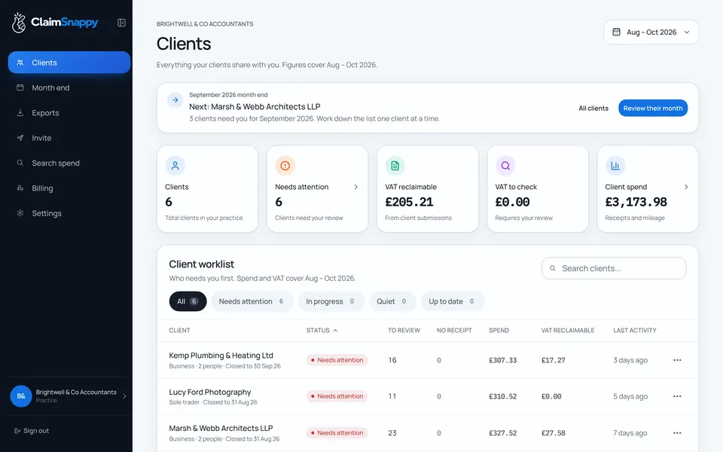Open Invite in the sidebar

[69, 138]
